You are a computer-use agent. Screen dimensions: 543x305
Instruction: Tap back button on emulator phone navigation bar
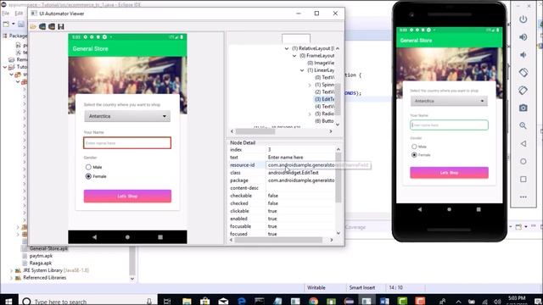[420, 209]
